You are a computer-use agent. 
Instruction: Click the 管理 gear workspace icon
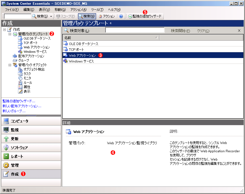(6, 165)
